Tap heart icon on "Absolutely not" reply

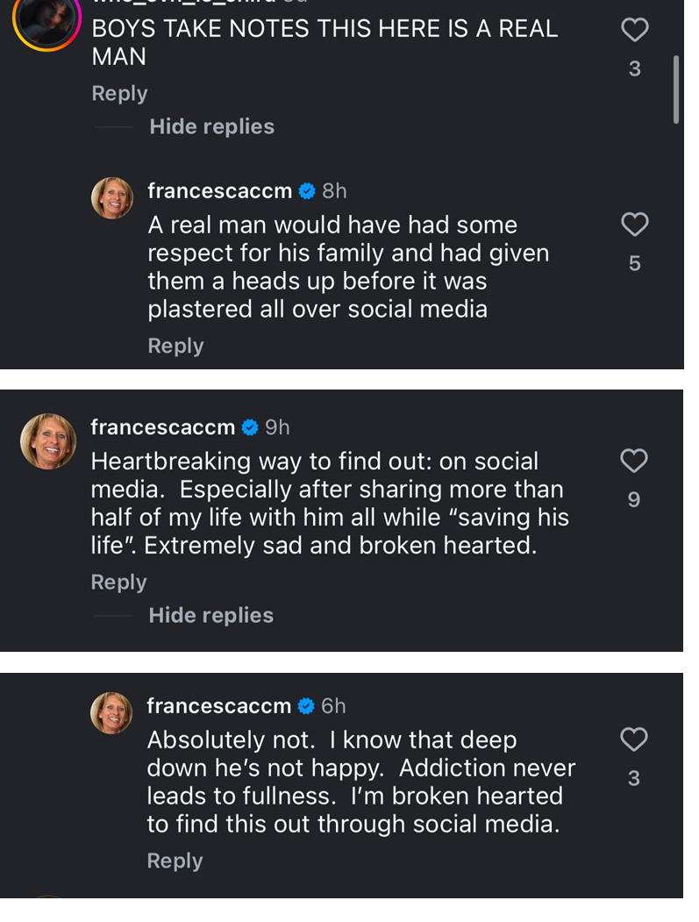(634, 740)
